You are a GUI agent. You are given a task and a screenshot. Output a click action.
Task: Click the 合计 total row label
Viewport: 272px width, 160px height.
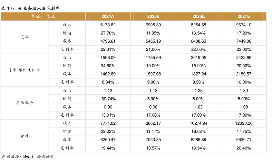tap(24, 136)
